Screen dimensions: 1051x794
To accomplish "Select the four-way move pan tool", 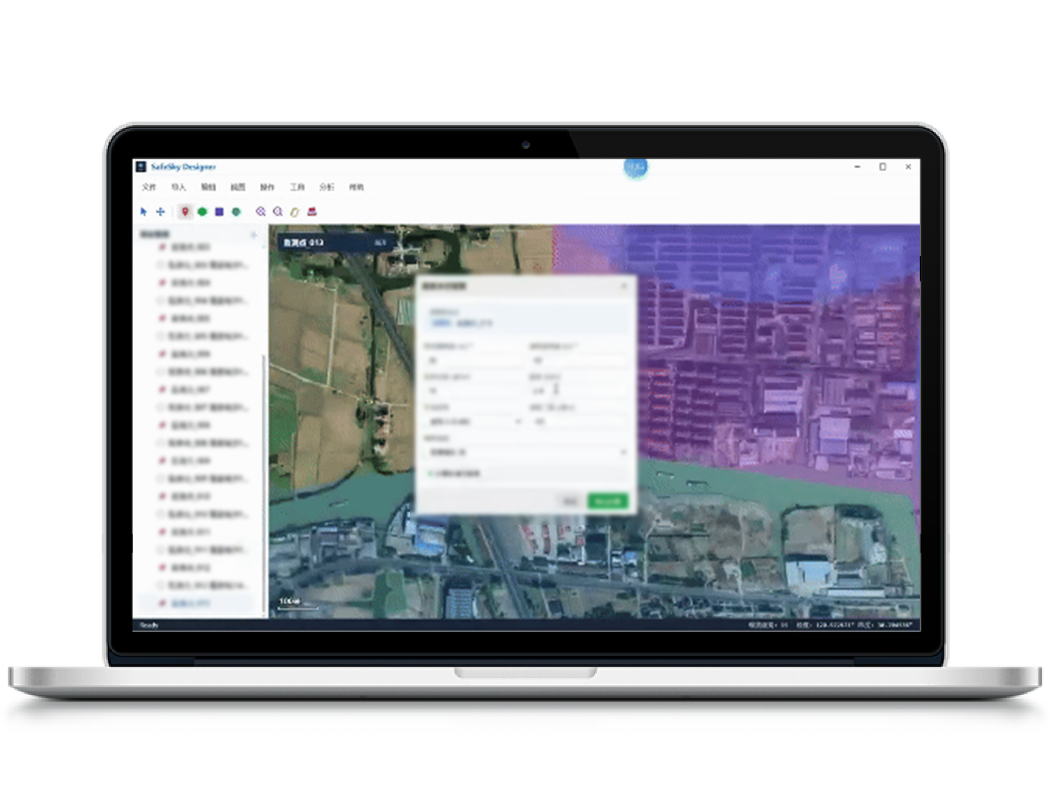I will 161,212.
